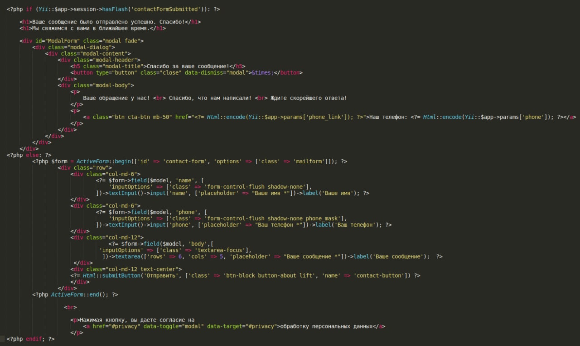580x346 pixels.
Task: Click the 'mailform' class string
Action: tap(309, 161)
